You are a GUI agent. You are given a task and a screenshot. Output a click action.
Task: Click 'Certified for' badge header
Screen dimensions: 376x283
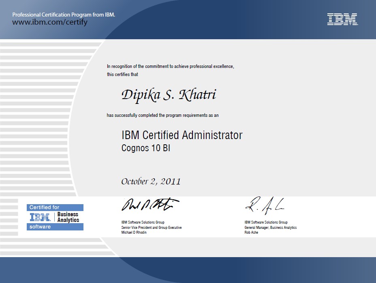(55, 207)
